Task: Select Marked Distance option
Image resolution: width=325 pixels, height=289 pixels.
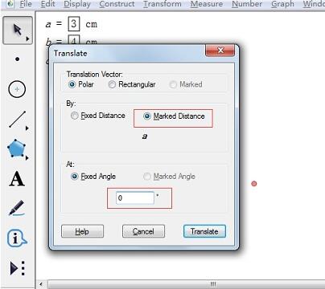Action: (174, 116)
